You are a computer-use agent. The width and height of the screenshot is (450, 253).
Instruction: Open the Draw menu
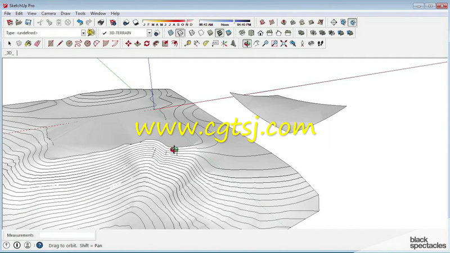pyautogui.click(x=65, y=13)
